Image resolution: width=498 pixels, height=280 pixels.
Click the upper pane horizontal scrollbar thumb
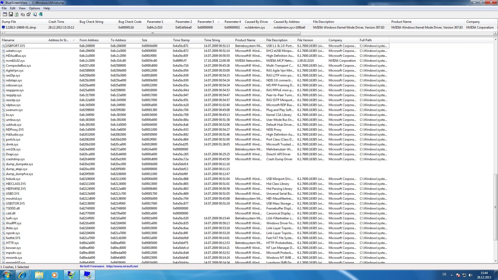click(153, 33)
